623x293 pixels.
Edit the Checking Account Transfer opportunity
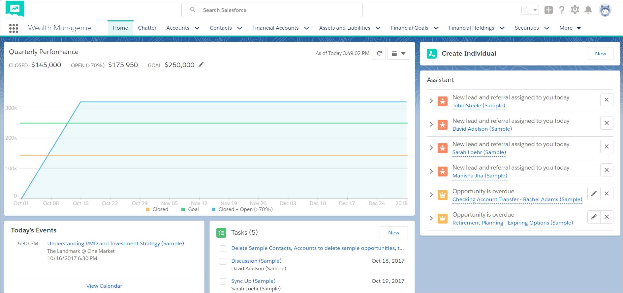pyautogui.click(x=594, y=194)
